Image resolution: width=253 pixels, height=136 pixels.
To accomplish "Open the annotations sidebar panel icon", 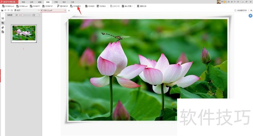I will (x=3, y=27).
